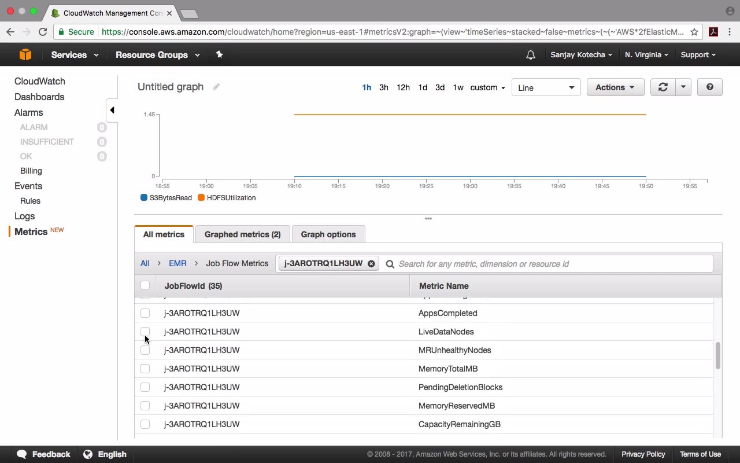This screenshot has width=740, height=463.
Task: Switch to the Graphed metrics tab
Action: tap(242, 234)
